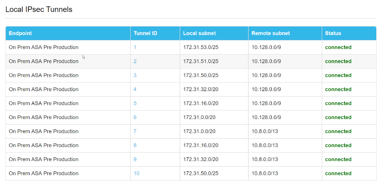Click endpoint name in tunnel 5 row
The height and width of the screenshot is (192, 387).
pos(43,104)
